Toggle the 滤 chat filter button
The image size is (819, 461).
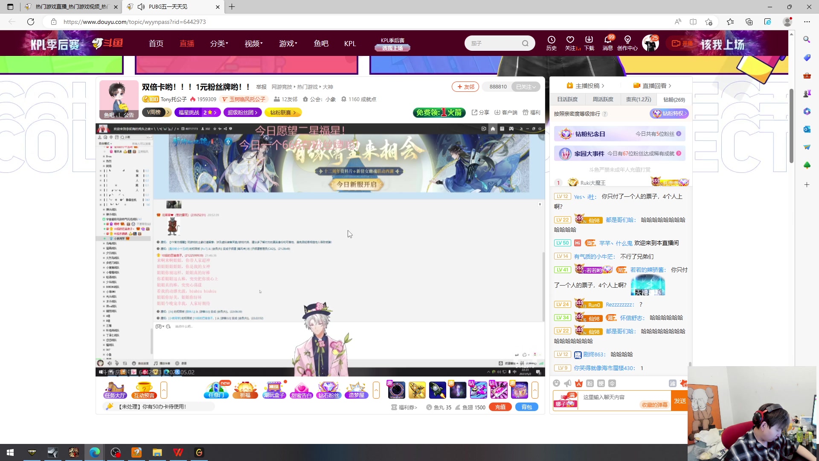[673, 383]
